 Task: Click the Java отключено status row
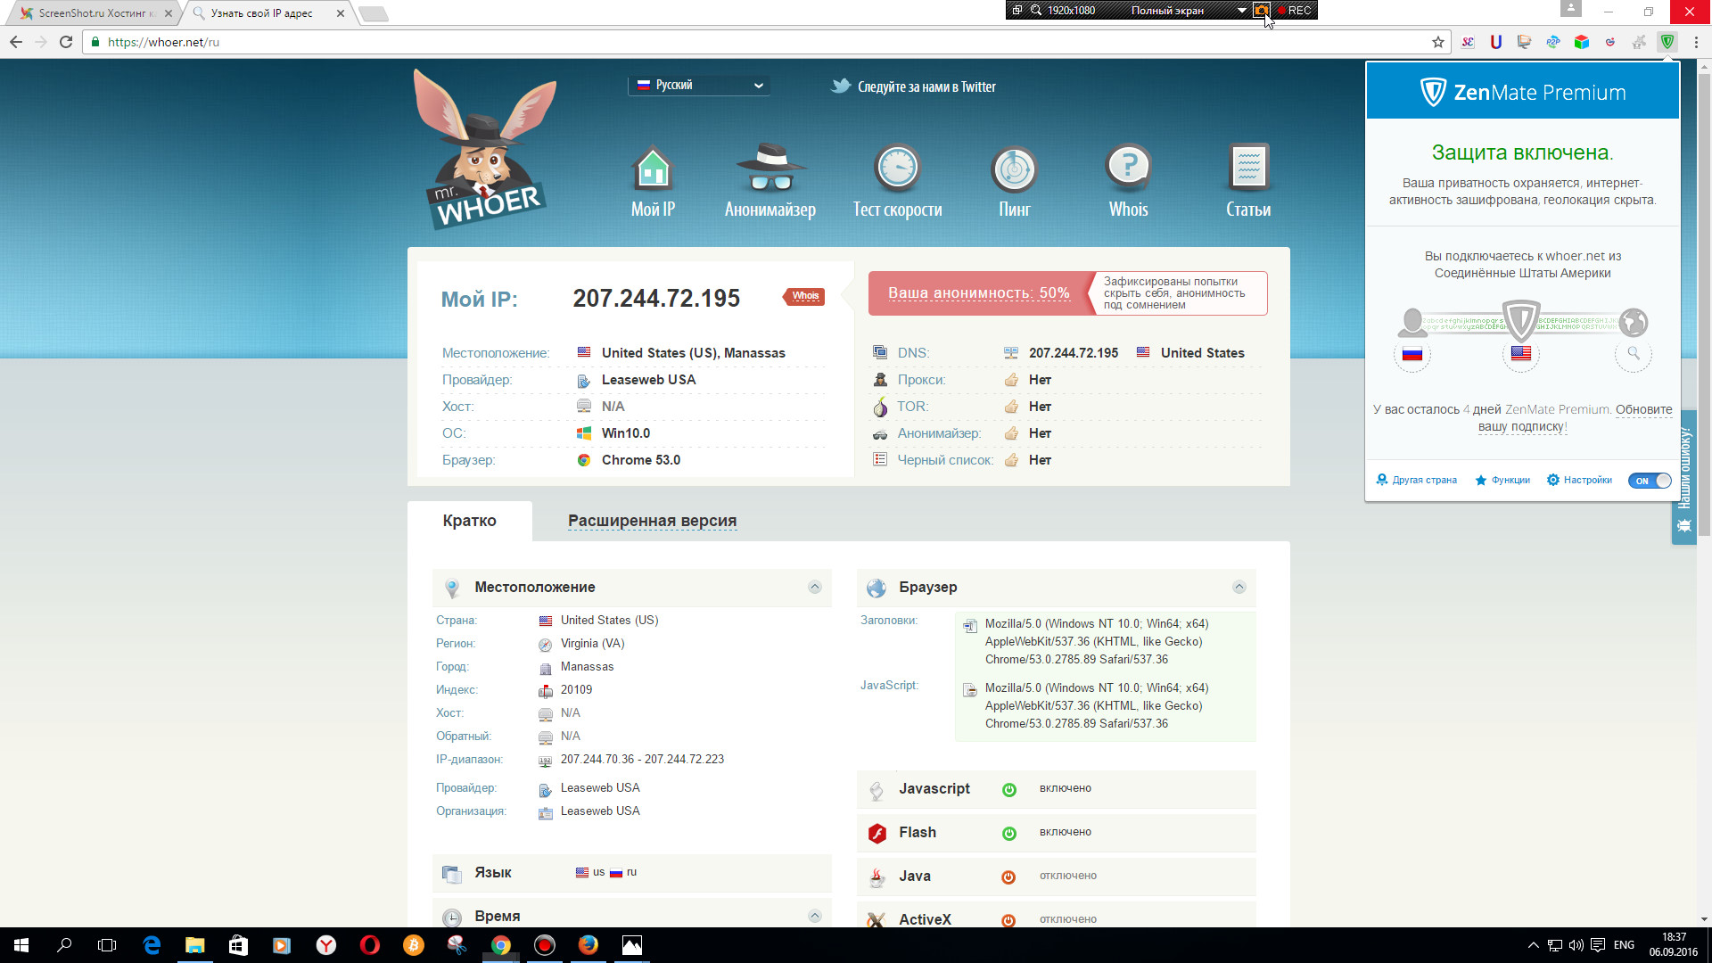pos(1057,877)
